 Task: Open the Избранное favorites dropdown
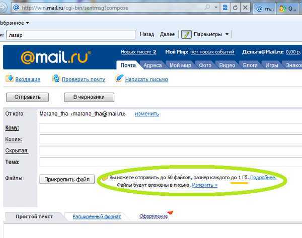point(15,23)
